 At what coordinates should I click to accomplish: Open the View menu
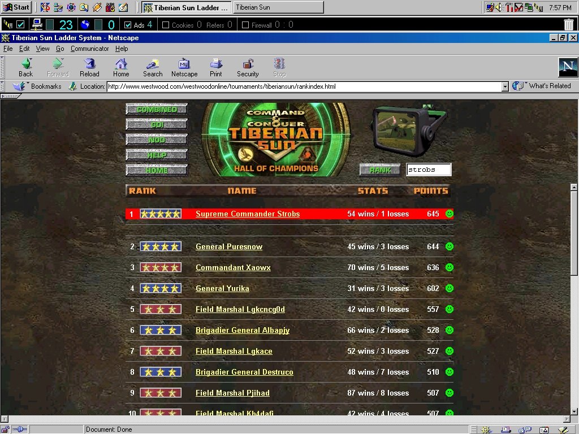[42, 49]
